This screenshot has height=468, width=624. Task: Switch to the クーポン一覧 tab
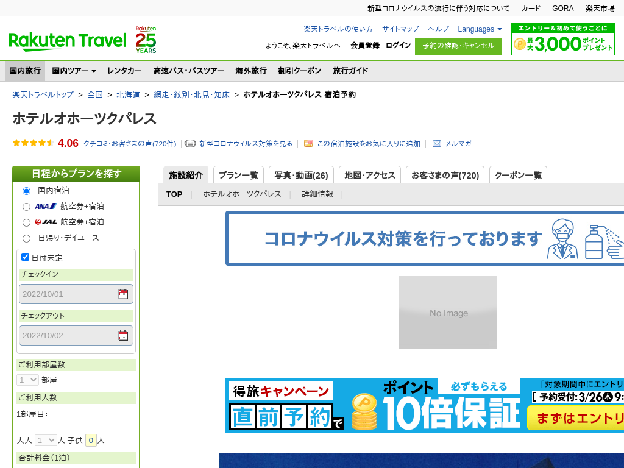[518, 175]
